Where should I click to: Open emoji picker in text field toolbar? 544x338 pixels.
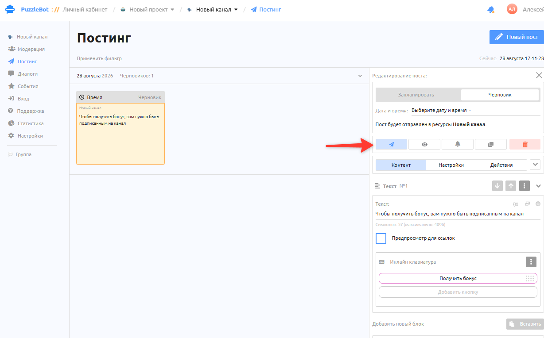tap(538, 204)
